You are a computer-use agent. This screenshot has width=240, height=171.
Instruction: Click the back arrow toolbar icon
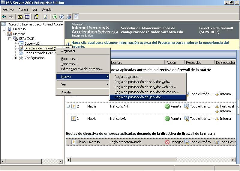(4, 17)
